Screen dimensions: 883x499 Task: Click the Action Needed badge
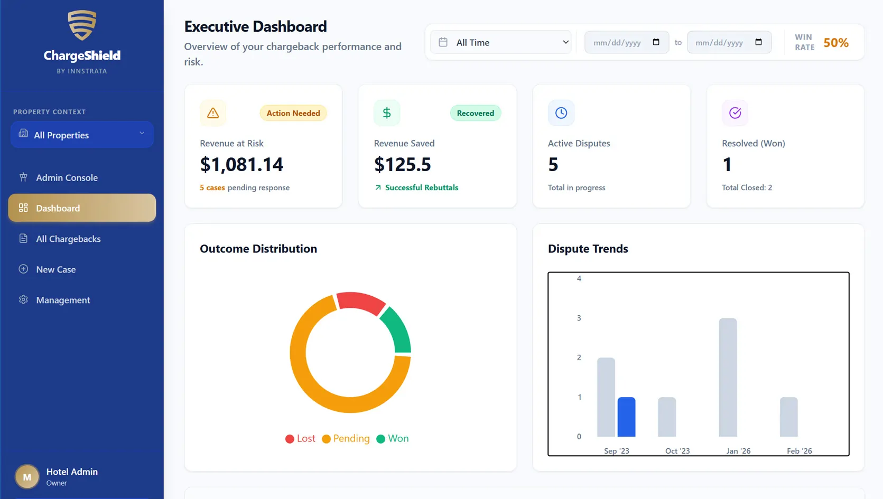293,113
